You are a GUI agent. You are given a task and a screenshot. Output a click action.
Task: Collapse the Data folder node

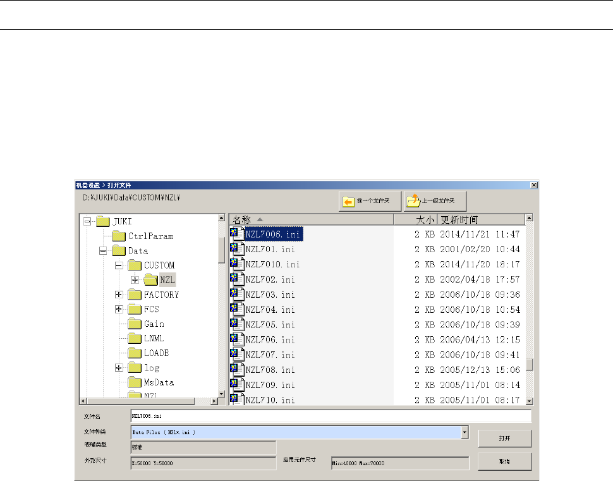tap(103, 251)
